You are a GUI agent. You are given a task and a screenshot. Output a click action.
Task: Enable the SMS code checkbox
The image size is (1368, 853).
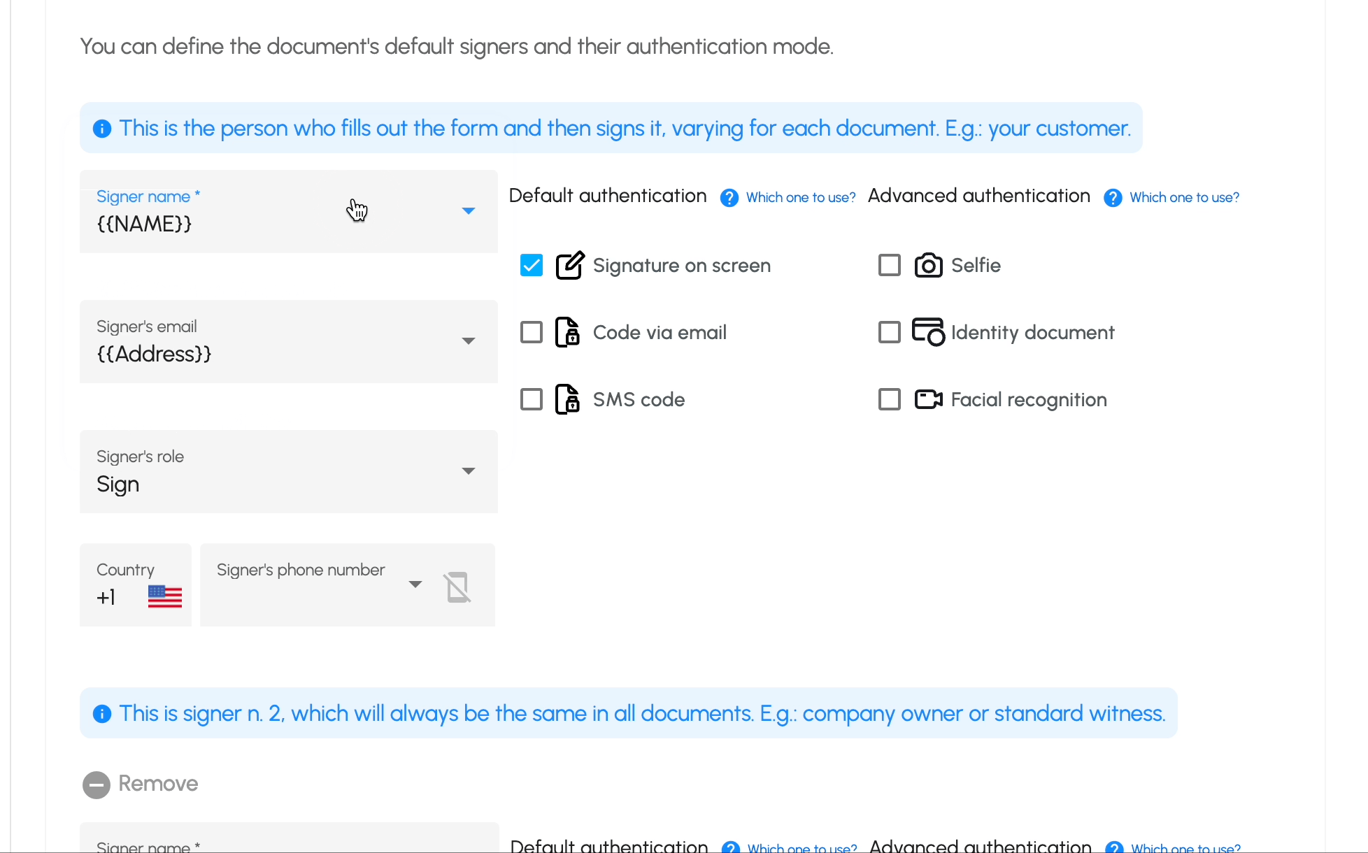point(531,399)
